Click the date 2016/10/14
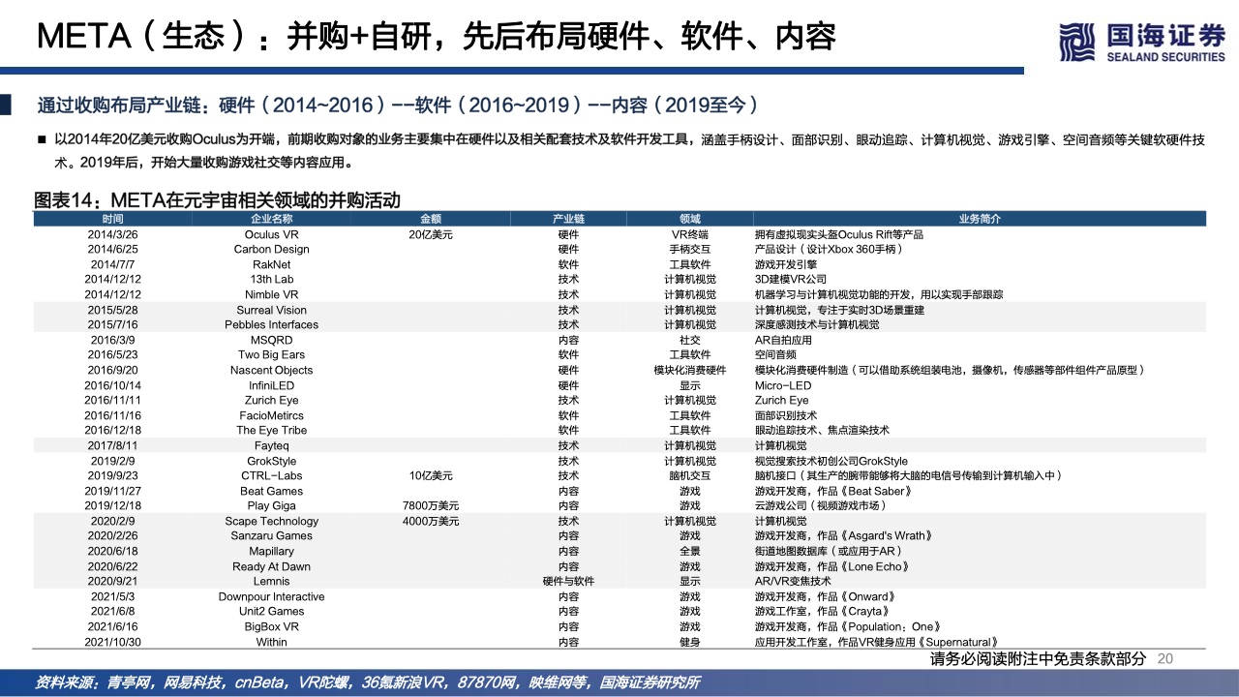Viewport: 1239px width, 697px height. tap(112, 385)
